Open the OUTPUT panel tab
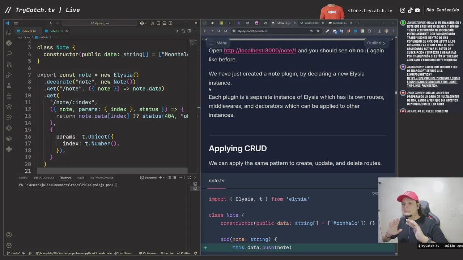 (x=24, y=178)
